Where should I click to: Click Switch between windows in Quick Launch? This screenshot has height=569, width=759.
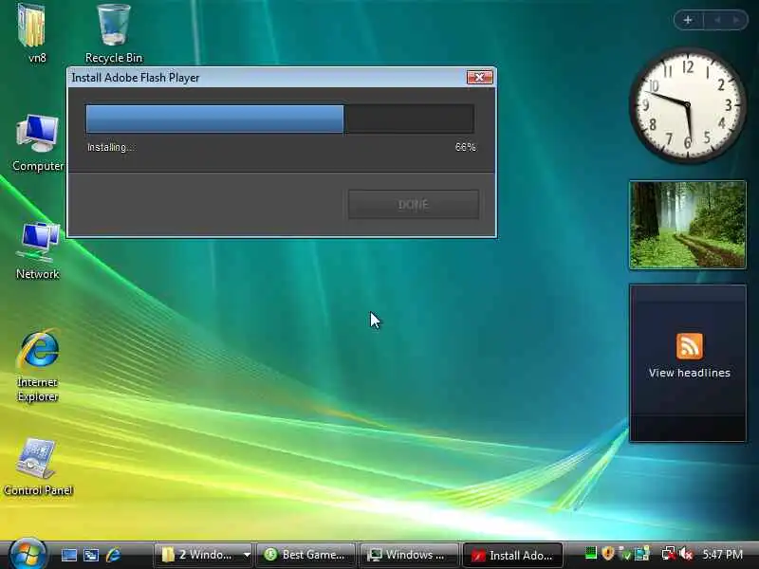(91, 555)
